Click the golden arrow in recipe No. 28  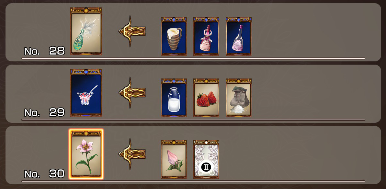pos(132,31)
